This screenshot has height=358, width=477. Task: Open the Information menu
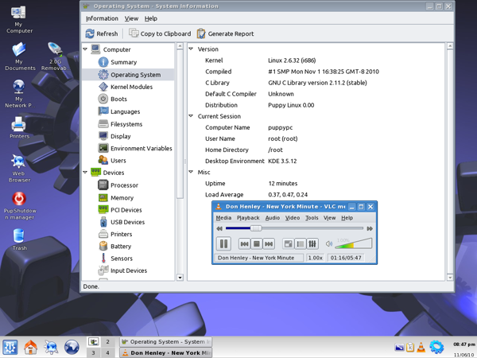(x=102, y=18)
